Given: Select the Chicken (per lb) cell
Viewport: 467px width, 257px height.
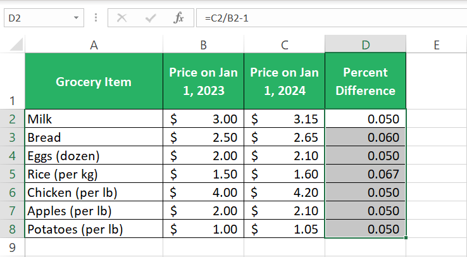Looking at the screenshot, I should [x=94, y=192].
